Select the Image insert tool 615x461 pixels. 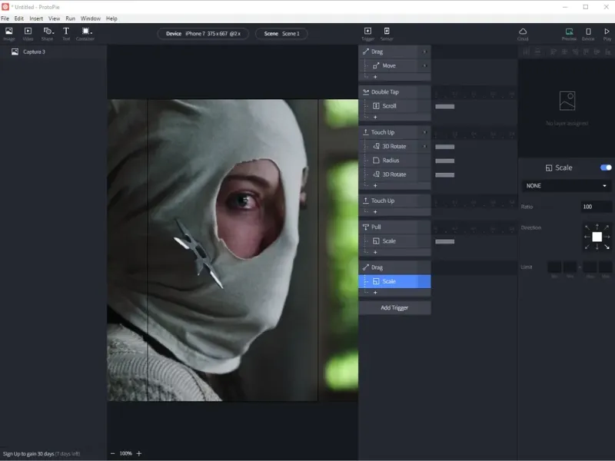[x=9, y=33]
